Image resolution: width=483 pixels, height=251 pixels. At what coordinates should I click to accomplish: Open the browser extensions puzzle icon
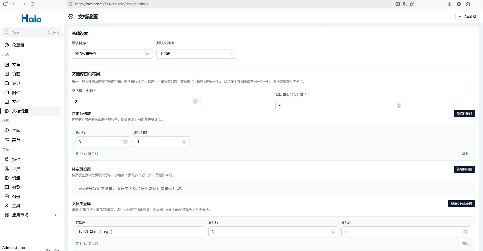[x=468, y=4]
